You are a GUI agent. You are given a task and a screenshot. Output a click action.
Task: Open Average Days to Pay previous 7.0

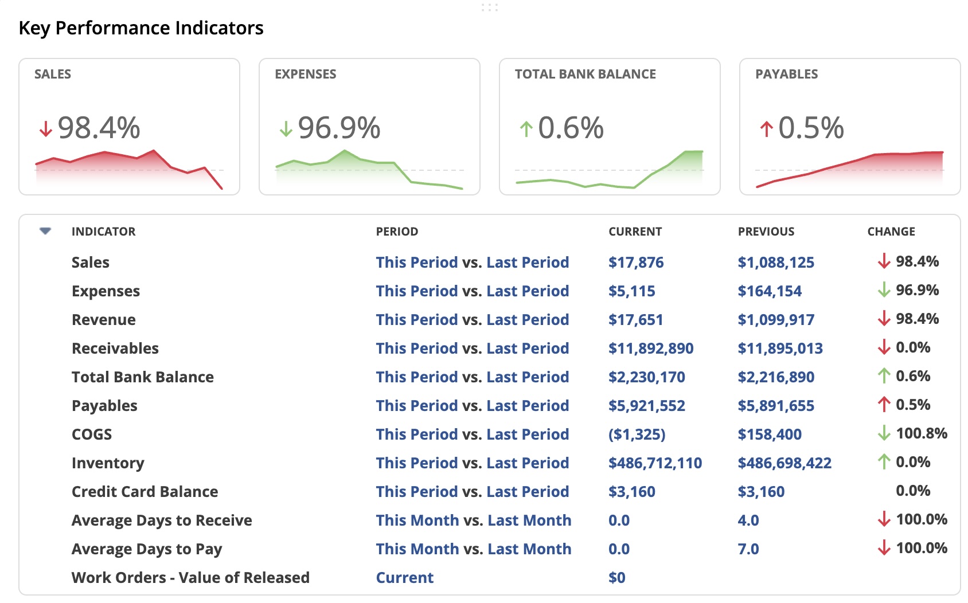click(x=748, y=549)
